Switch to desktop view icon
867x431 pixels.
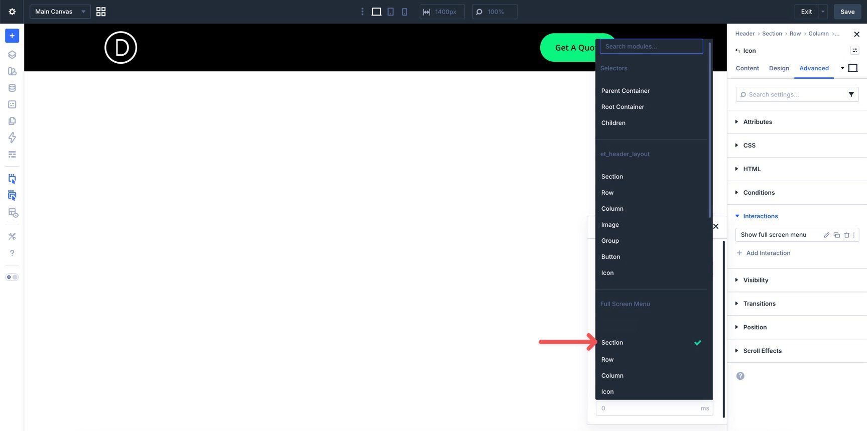377,12
